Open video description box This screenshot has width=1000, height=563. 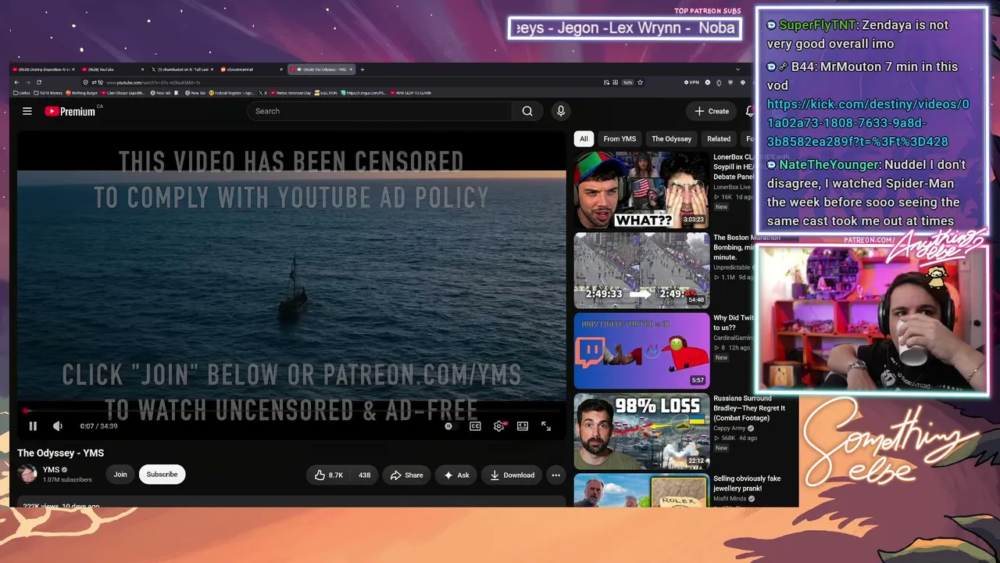click(x=291, y=501)
